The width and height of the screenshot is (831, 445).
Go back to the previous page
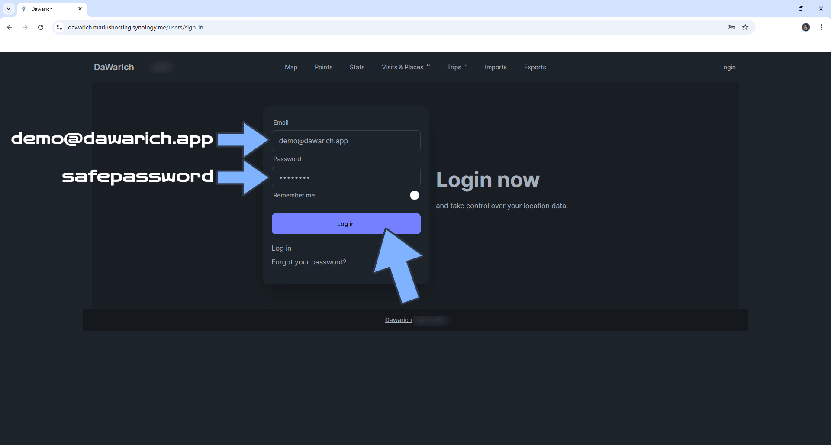click(10, 27)
